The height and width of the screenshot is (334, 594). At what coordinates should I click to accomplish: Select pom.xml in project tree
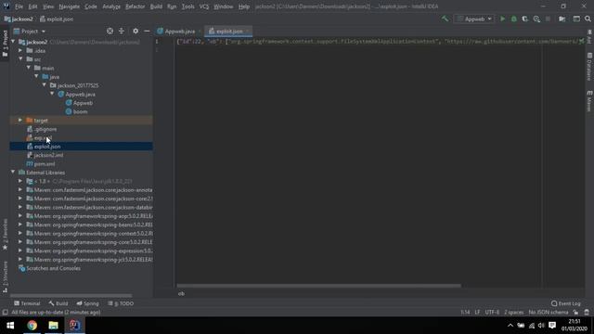point(45,164)
